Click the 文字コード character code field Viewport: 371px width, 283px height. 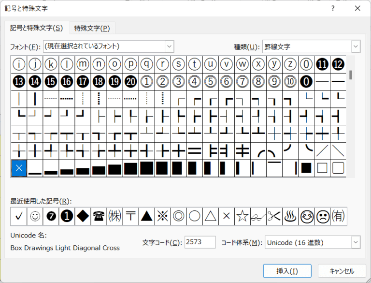[200, 242]
